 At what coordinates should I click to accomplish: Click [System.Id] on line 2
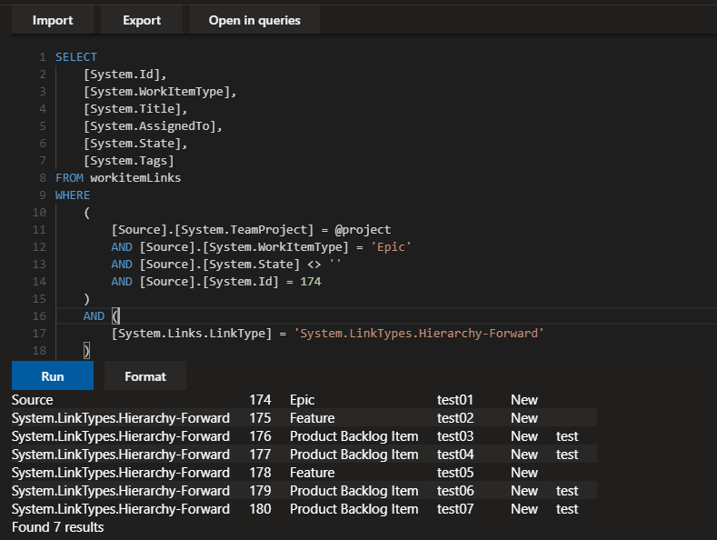click(x=122, y=75)
